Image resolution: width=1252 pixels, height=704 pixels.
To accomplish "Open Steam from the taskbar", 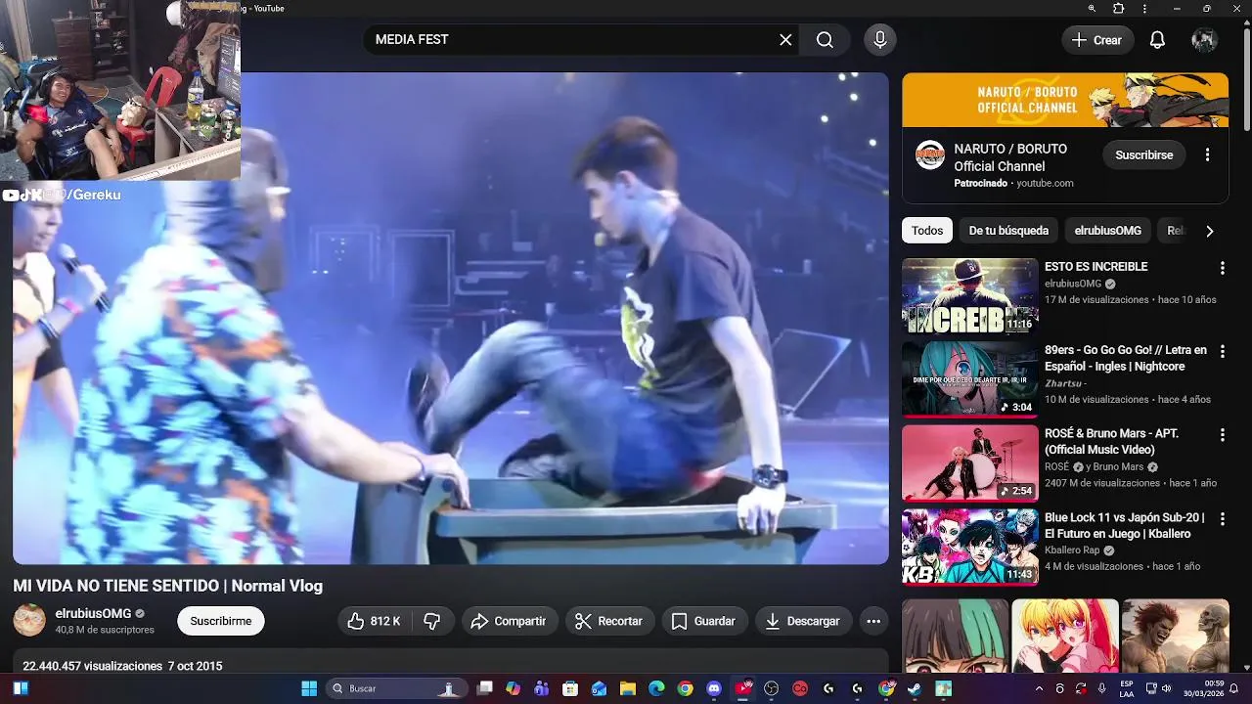I will (x=915, y=688).
